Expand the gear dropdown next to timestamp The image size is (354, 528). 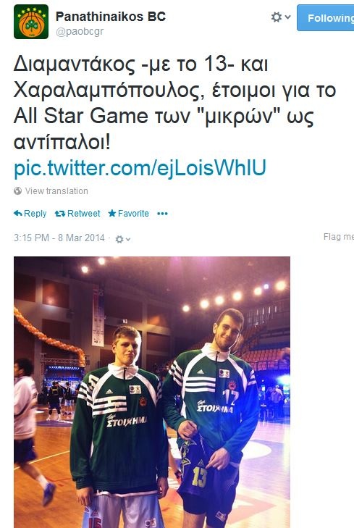[122, 239]
